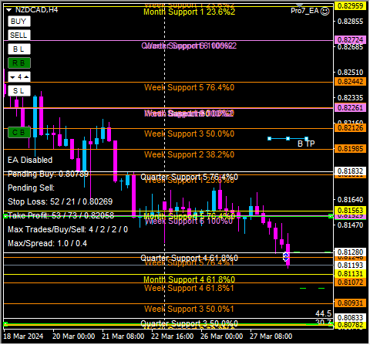
Task: Click the white 0.81832 price tag
Action: [351, 171]
